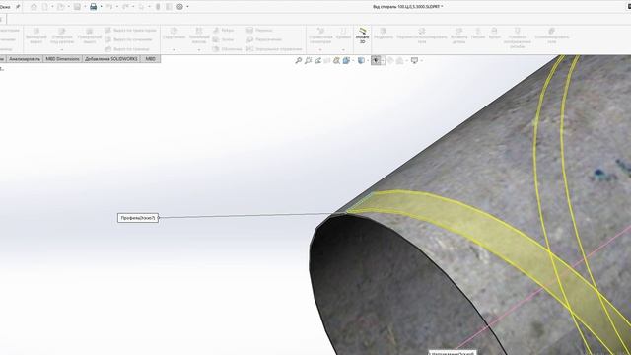The image size is (631, 355).
Task: Expand the Linear Pattern dropdown arrow
Action: pyautogui.click(x=199, y=50)
